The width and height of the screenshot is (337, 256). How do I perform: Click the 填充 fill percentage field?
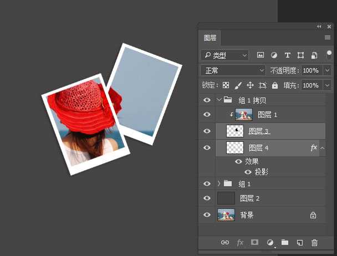pyautogui.click(x=310, y=85)
